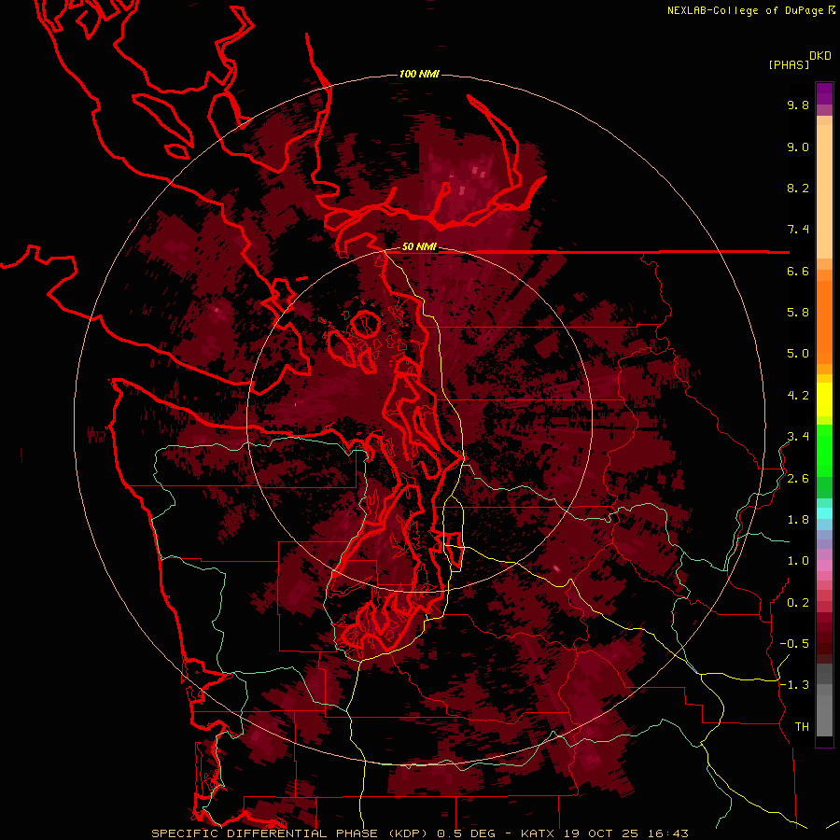Click the DKD units label above the color bar
The width and height of the screenshot is (840, 840).
[820, 56]
